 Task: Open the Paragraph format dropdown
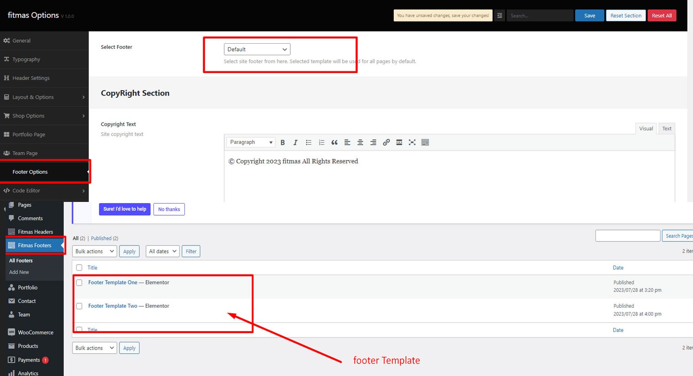coord(251,142)
